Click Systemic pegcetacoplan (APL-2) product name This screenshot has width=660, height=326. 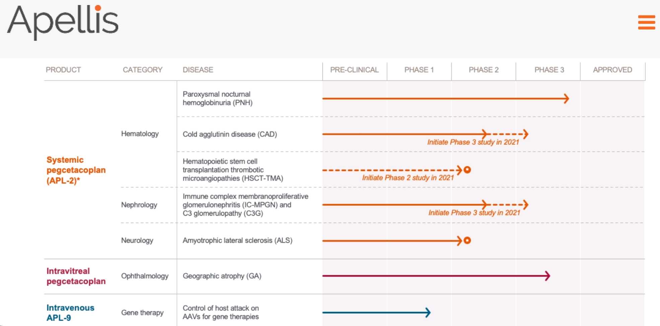[x=76, y=170]
